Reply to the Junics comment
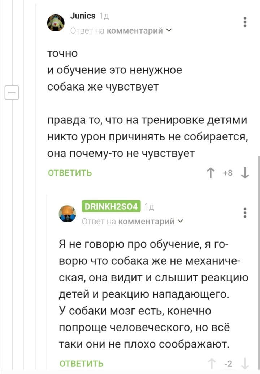Viewport: 260px width, 374px height. click(70, 173)
